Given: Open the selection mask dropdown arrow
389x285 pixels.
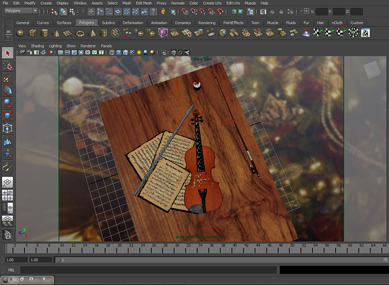Looking at the screenshot, I should click(83, 11).
